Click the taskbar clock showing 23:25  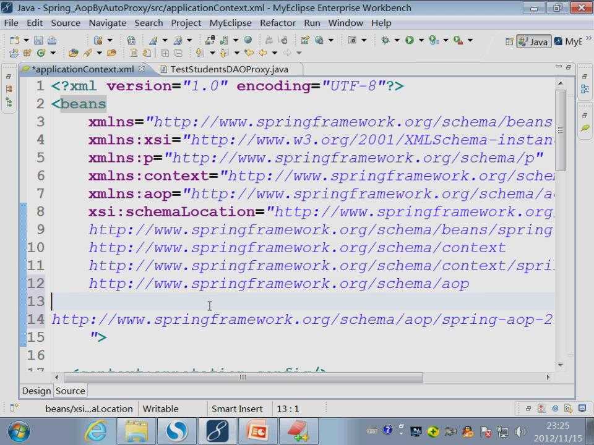coord(558,426)
